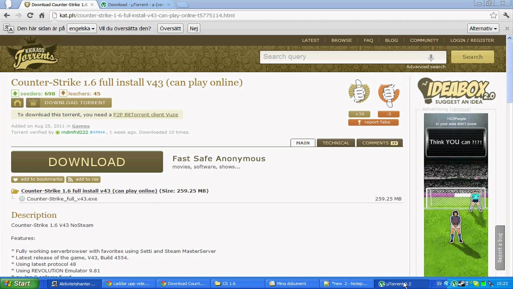The height and width of the screenshot is (289, 513).
Task: Click the LOGIN / REGISTER link
Action: [x=472, y=40]
